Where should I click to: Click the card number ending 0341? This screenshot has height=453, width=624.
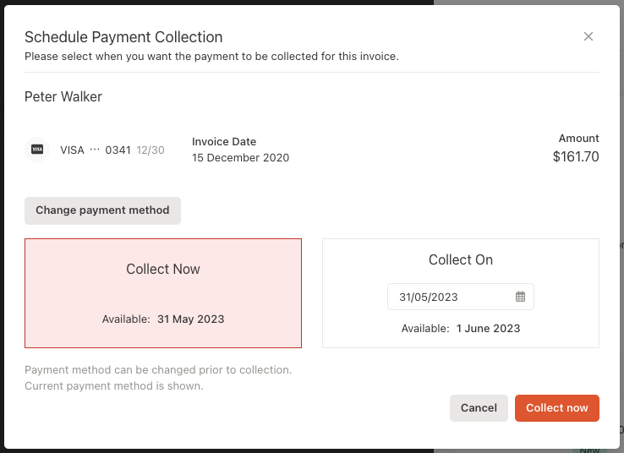(118, 150)
